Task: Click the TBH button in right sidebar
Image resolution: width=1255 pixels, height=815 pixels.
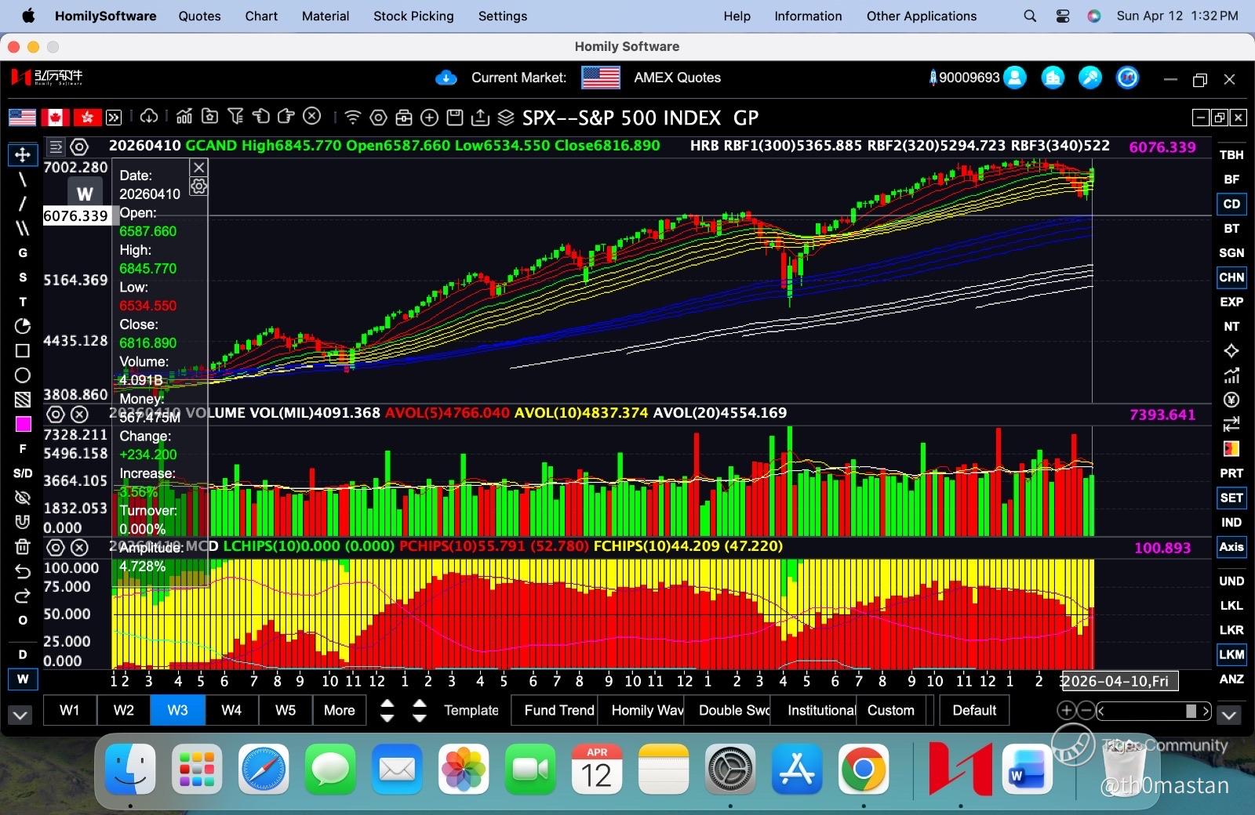Action: tap(1231, 155)
